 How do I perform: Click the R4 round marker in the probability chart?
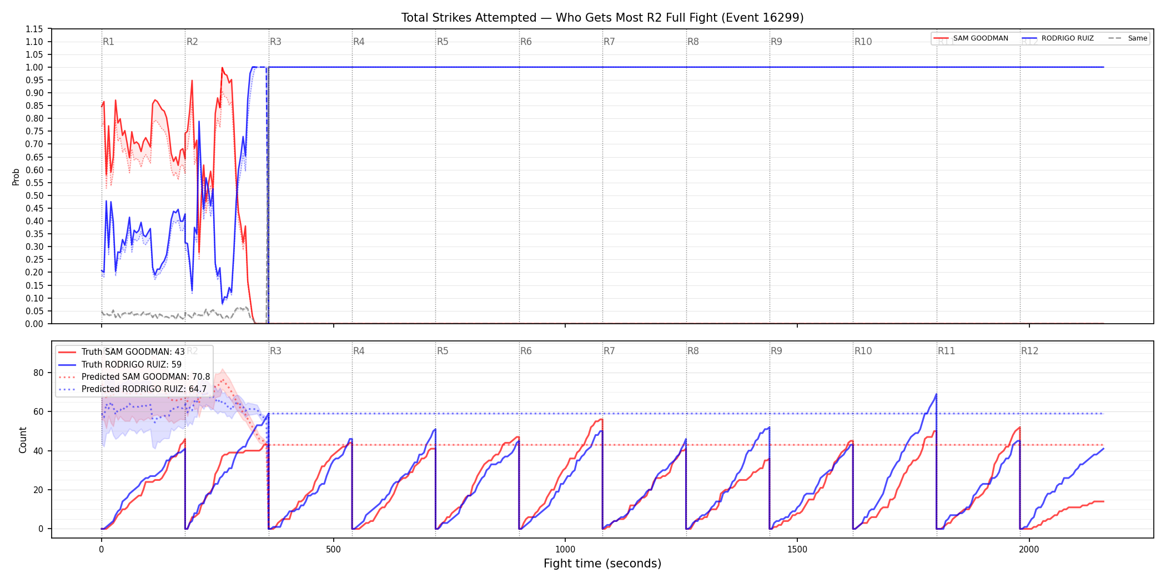coord(359,42)
